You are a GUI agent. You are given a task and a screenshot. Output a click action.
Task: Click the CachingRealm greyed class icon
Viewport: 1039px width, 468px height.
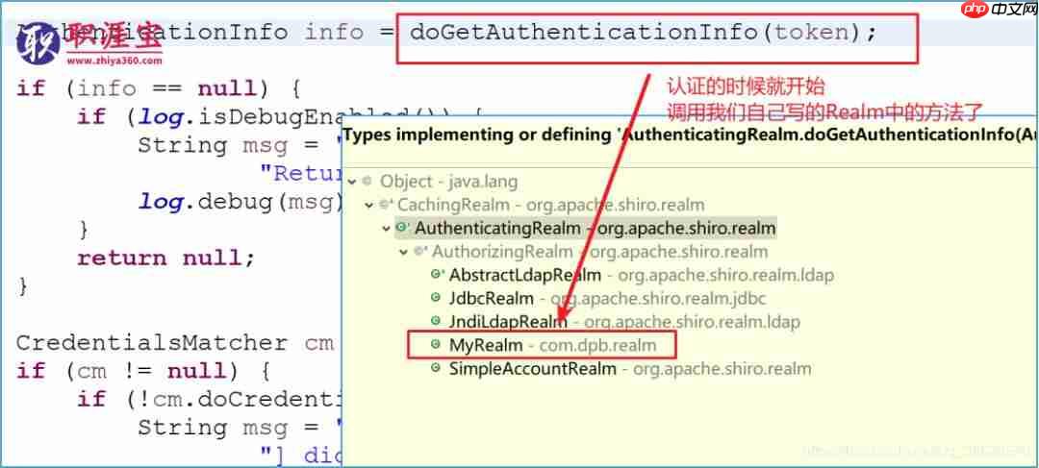(386, 205)
